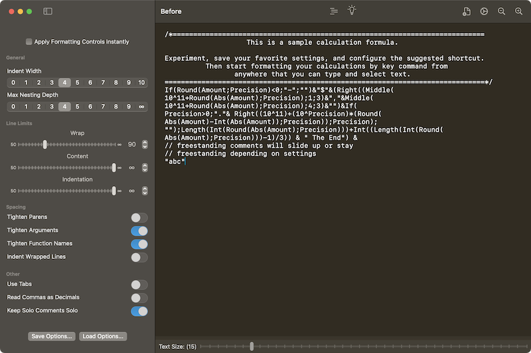Set Indent Width to 1
This screenshot has width=531, height=353.
26,82
